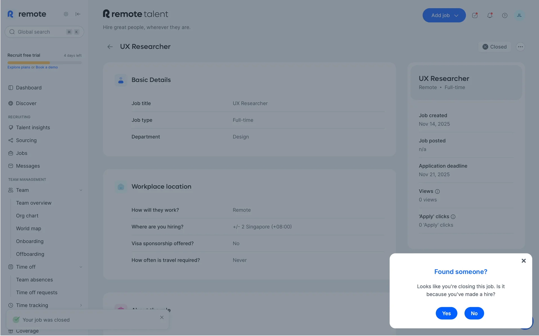Open the help question mark icon
539x336 pixels.
click(x=504, y=15)
